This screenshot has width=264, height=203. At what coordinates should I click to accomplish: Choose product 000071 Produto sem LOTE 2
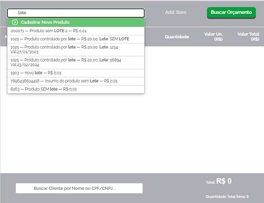[x=49, y=31]
